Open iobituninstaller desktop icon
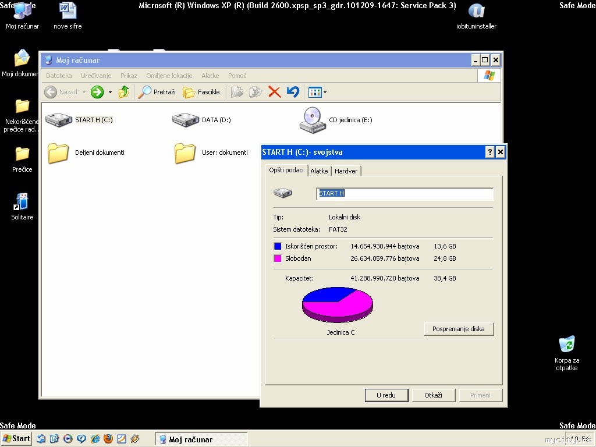The width and height of the screenshot is (596, 447). tap(476, 17)
